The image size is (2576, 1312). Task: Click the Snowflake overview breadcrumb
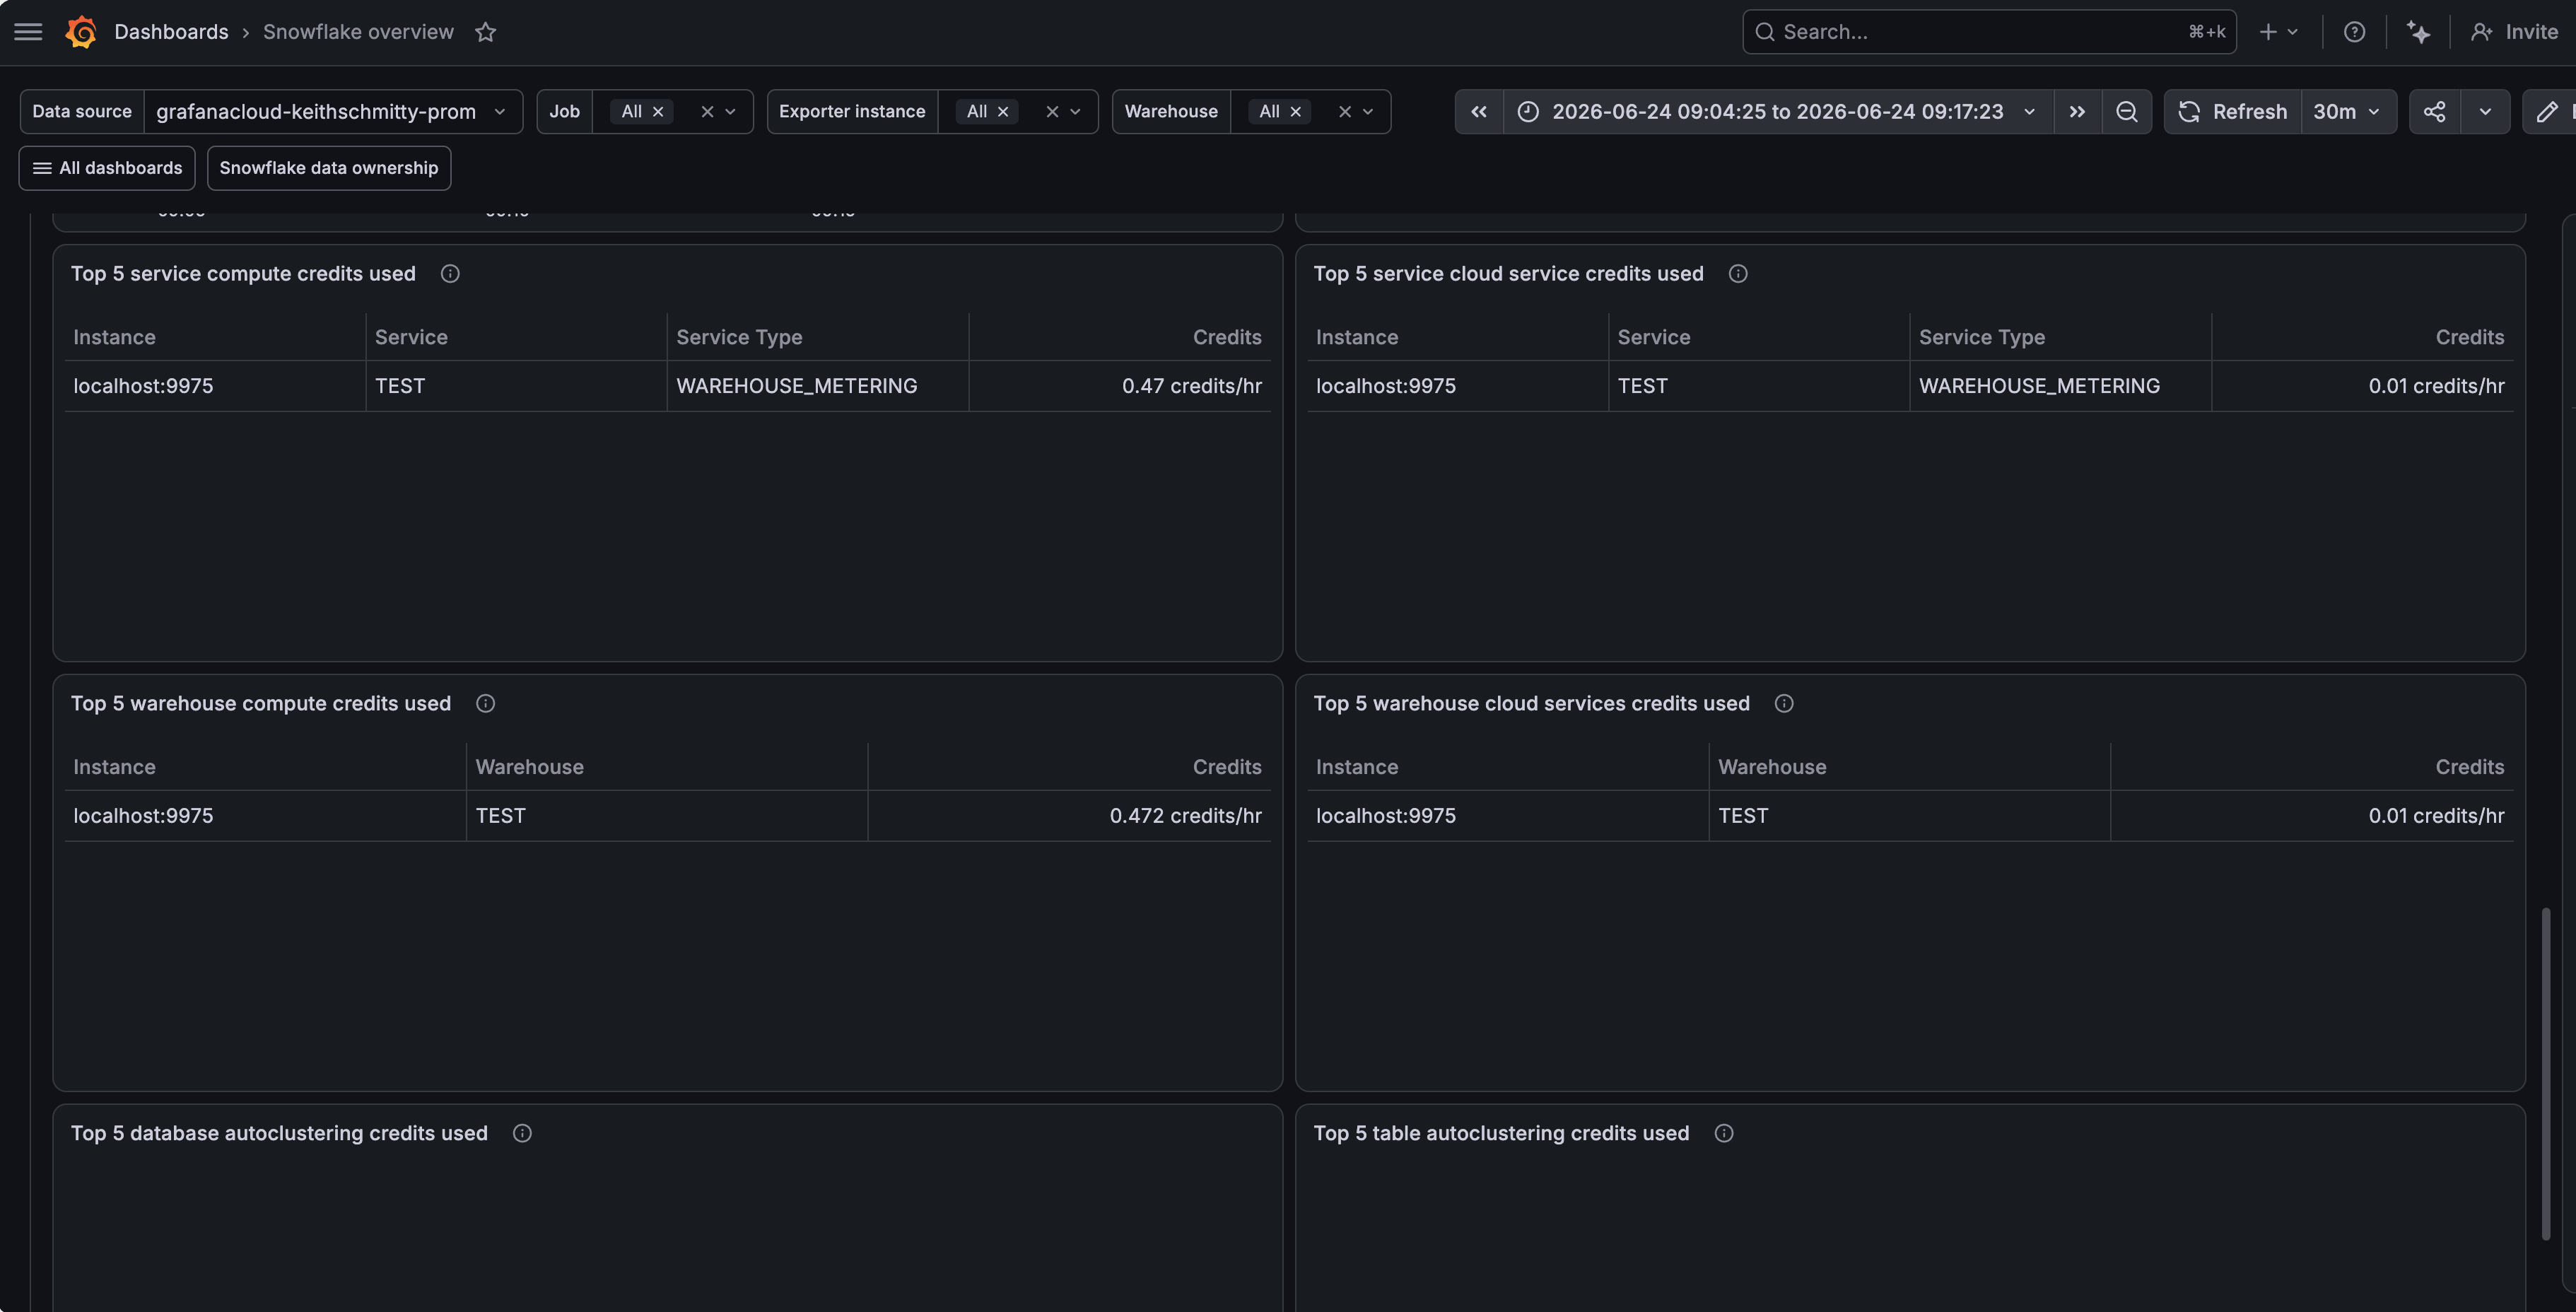(358, 32)
